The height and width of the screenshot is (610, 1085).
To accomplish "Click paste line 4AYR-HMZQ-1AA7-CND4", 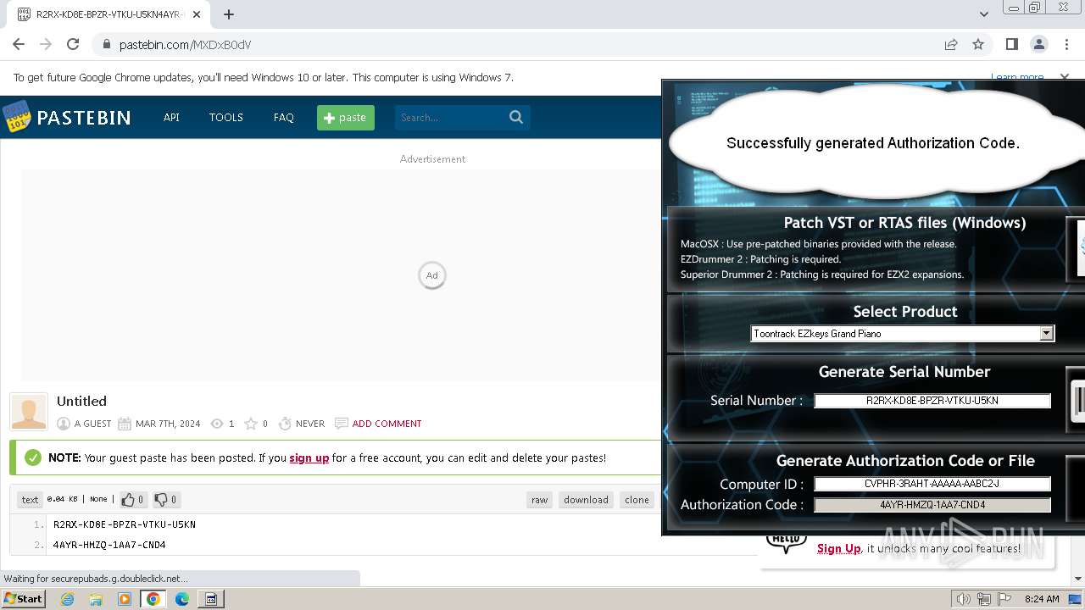I will [109, 545].
